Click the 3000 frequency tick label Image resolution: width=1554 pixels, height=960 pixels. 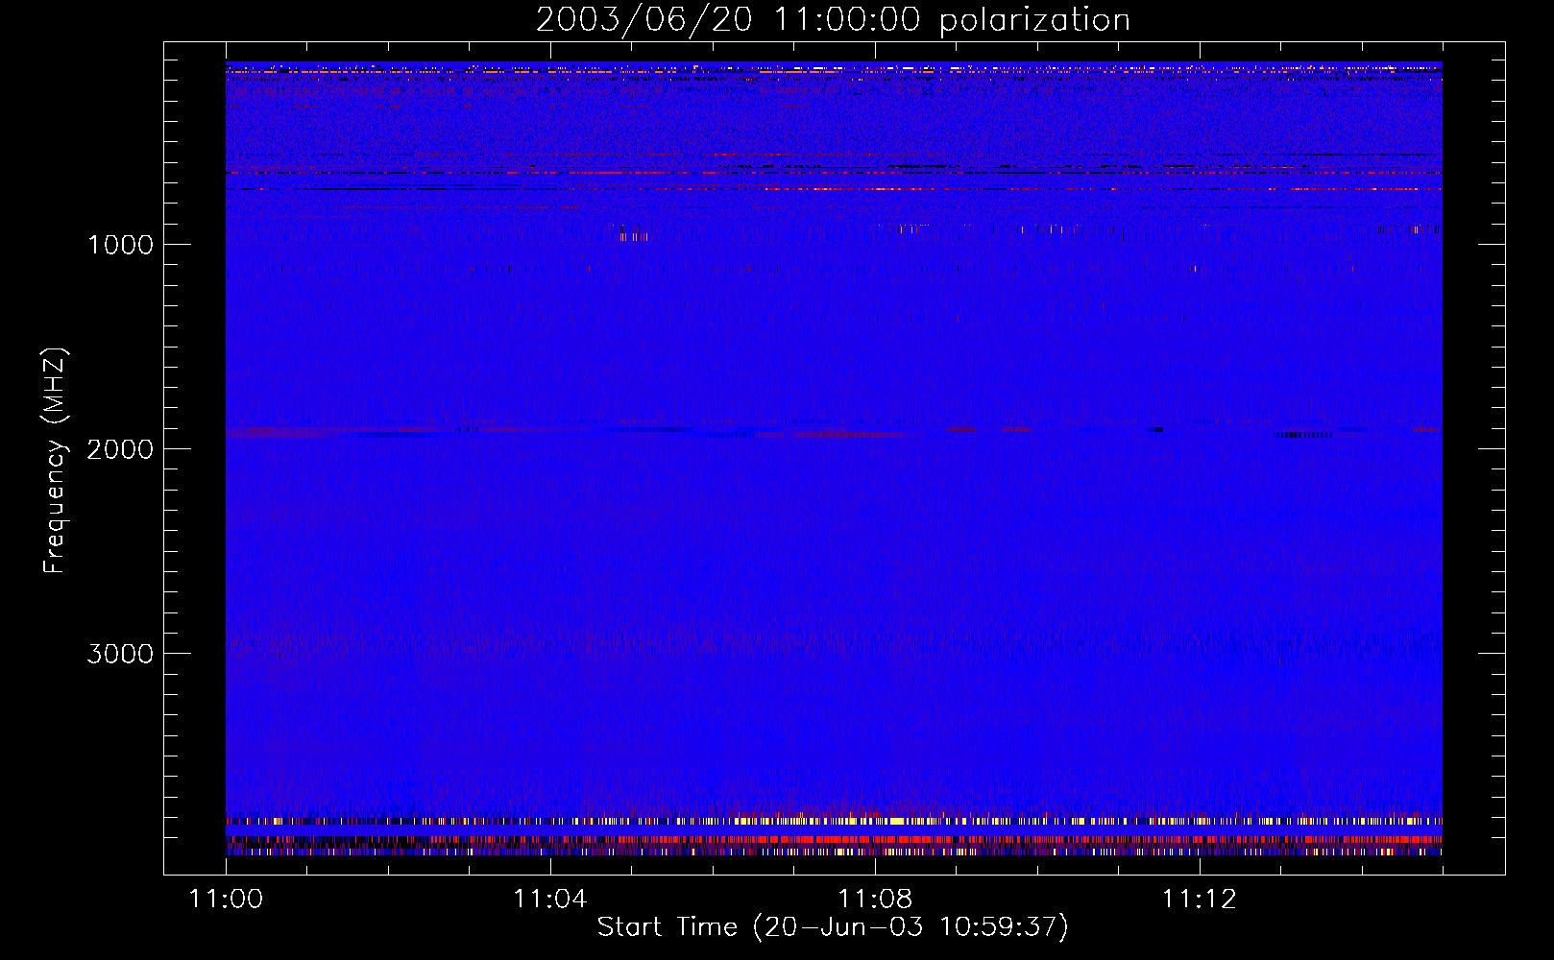120,654
